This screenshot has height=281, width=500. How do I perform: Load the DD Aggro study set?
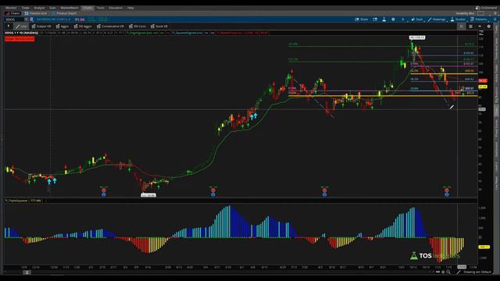(83, 26)
